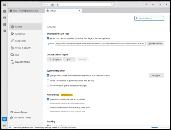Click the inbox icon on Inbox tab
The height and width of the screenshot is (130, 171).
[x=11, y=11]
